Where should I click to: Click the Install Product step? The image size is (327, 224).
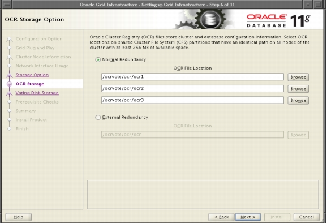[31, 120]
